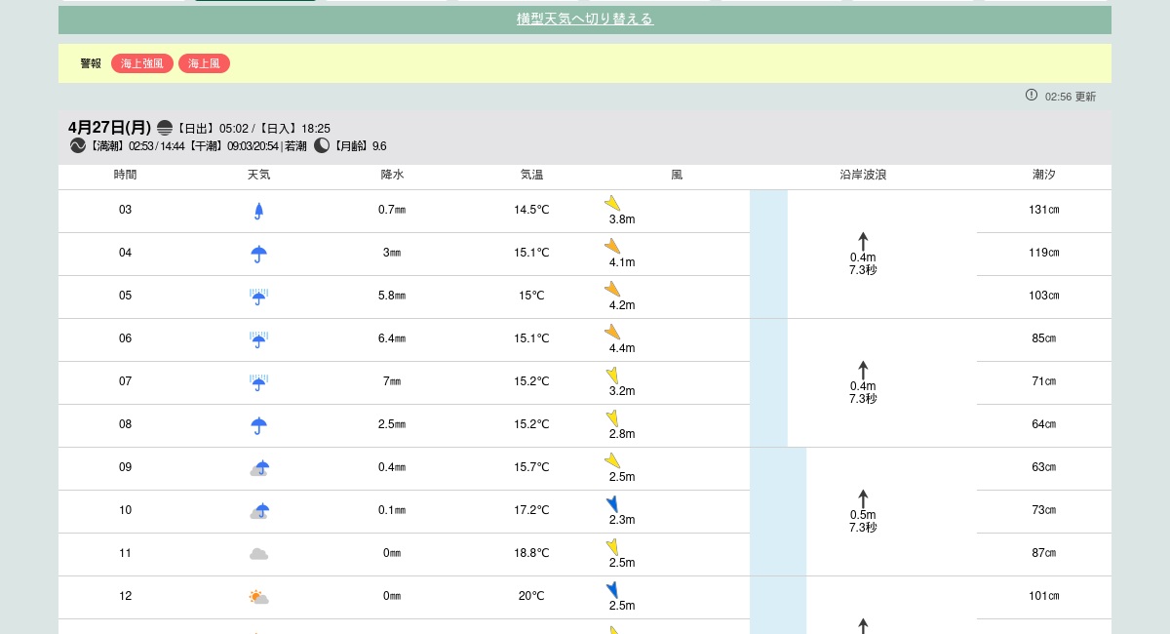Switch to horizontal weather view link
The image size is (1170, 634).
pos(585,19)
